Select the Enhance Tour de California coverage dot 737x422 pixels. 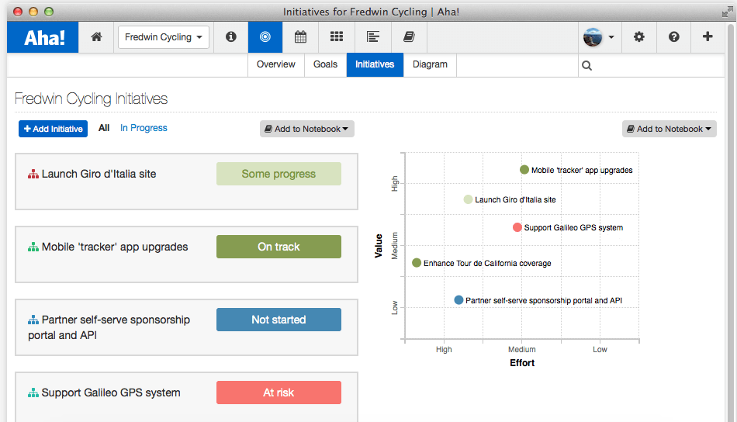pyautogui.click(x=417, y=263)
